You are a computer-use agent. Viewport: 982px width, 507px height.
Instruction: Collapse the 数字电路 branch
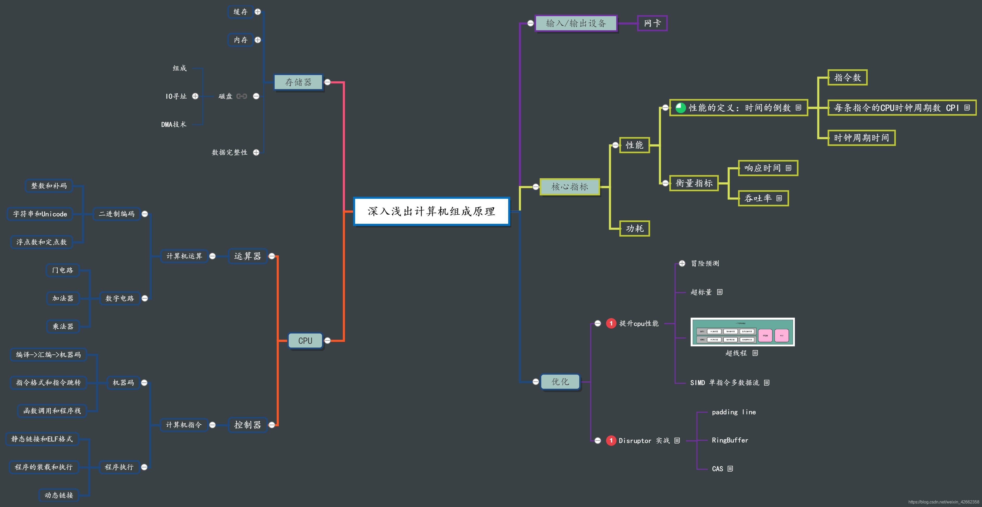(x=145, y=298)
